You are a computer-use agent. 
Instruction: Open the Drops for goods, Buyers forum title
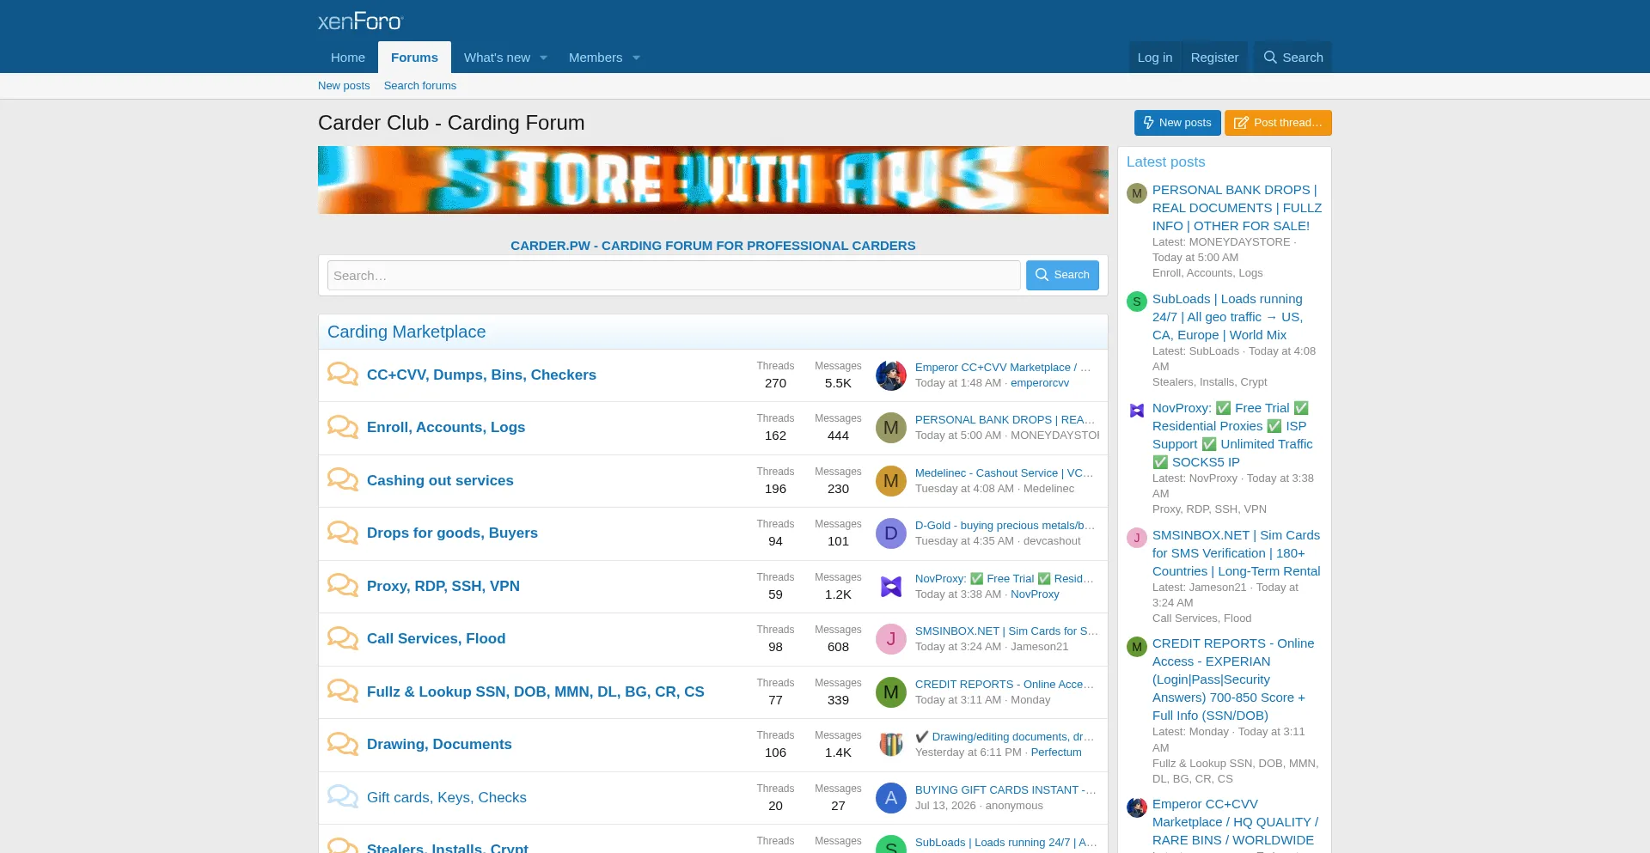click(x=452, y=533)
